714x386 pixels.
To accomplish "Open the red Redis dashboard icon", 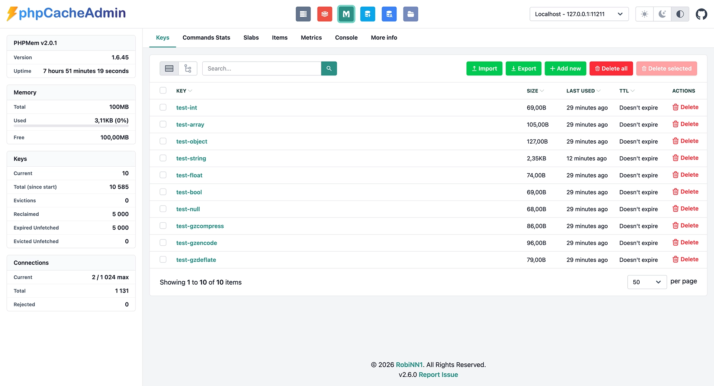I will [325, 14].
